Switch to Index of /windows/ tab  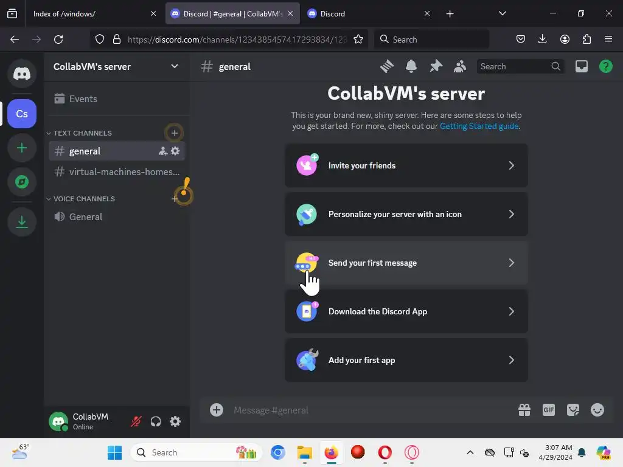94,13
